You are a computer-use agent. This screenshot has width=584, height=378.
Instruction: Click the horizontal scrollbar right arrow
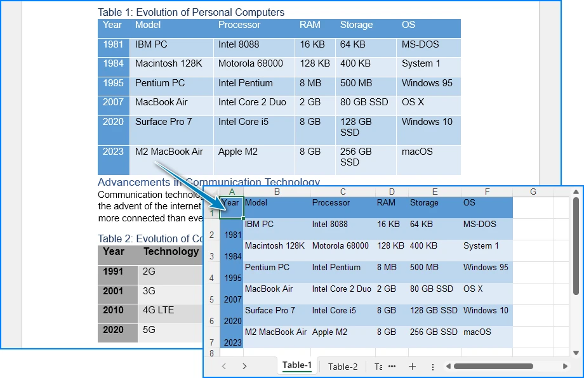click(566, 366)
